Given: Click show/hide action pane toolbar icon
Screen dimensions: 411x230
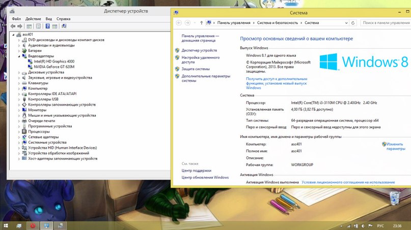Looking at the screenshot, I should click(x=54, y=26).
